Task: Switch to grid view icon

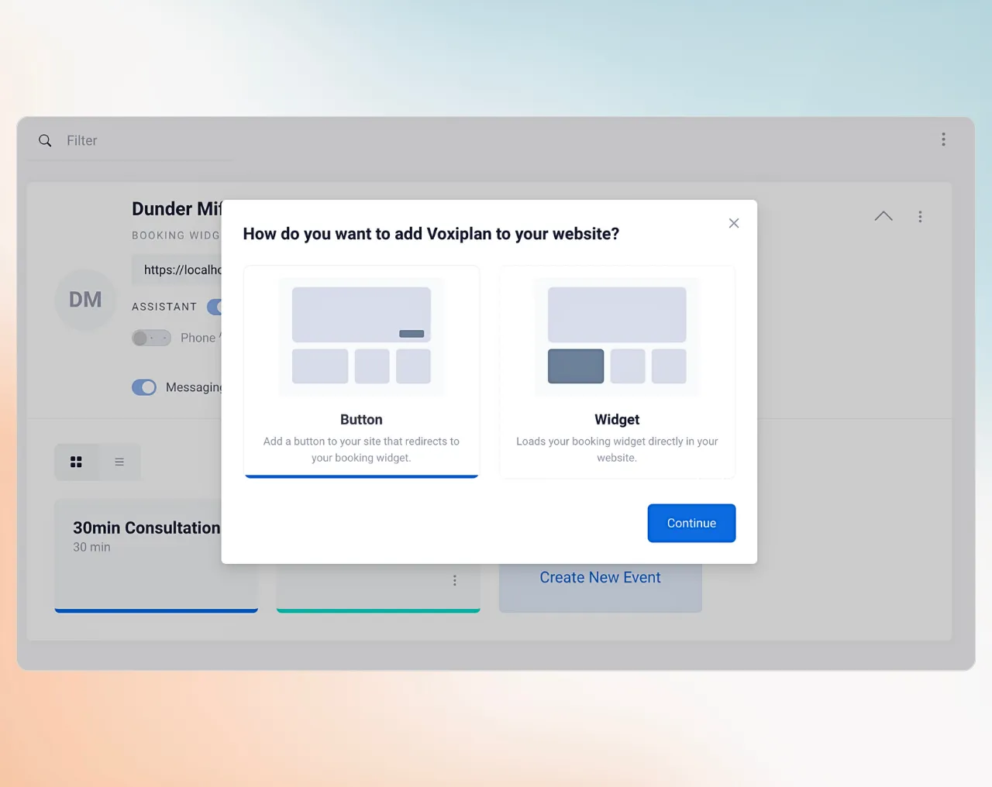Action: click(76, 462)
